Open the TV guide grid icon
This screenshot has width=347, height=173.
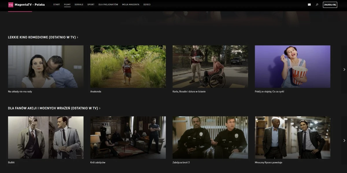click(x=309, y=5)
